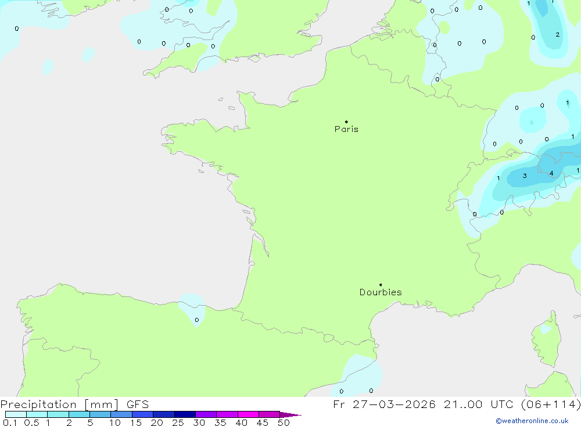Pick the 1–2 mm legend swatch
This screenshot has height=426, width=581.
(58, 414)
